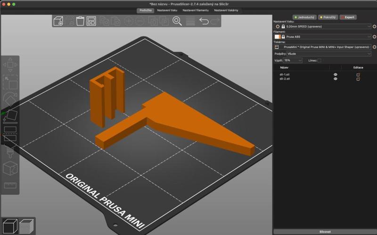Click the Arrange objects icon

(91, 21)
